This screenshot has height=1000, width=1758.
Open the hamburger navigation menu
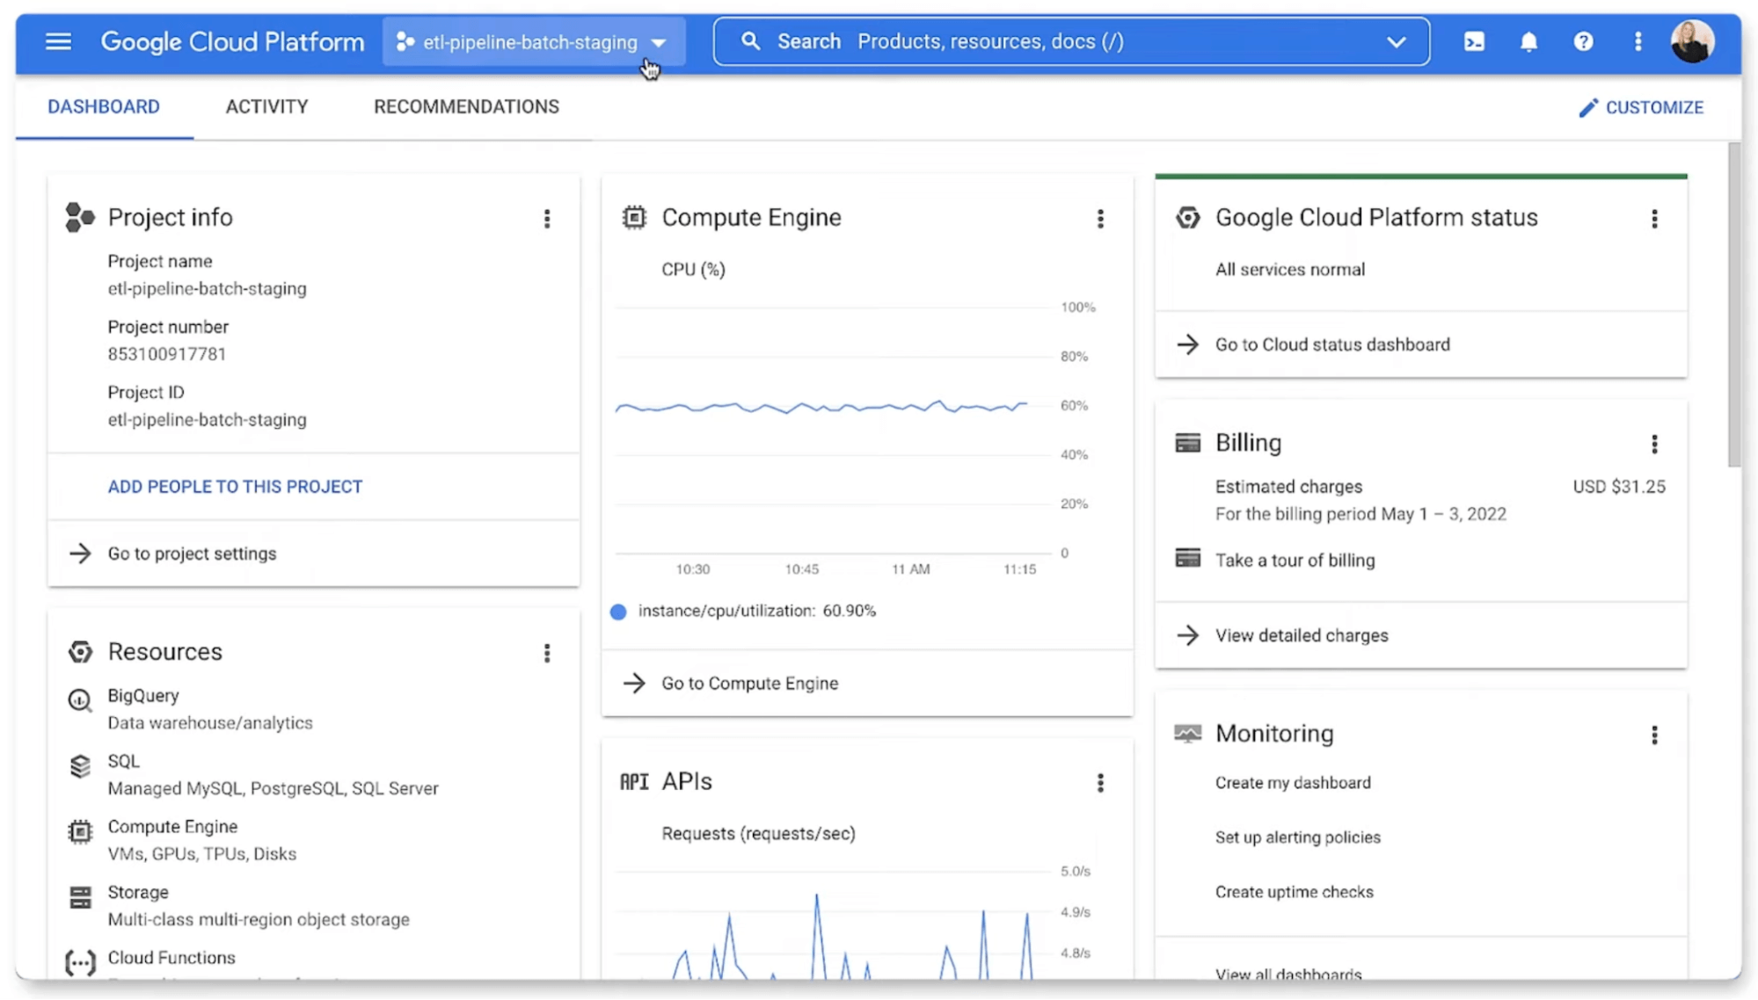click(x=58, y=41)
